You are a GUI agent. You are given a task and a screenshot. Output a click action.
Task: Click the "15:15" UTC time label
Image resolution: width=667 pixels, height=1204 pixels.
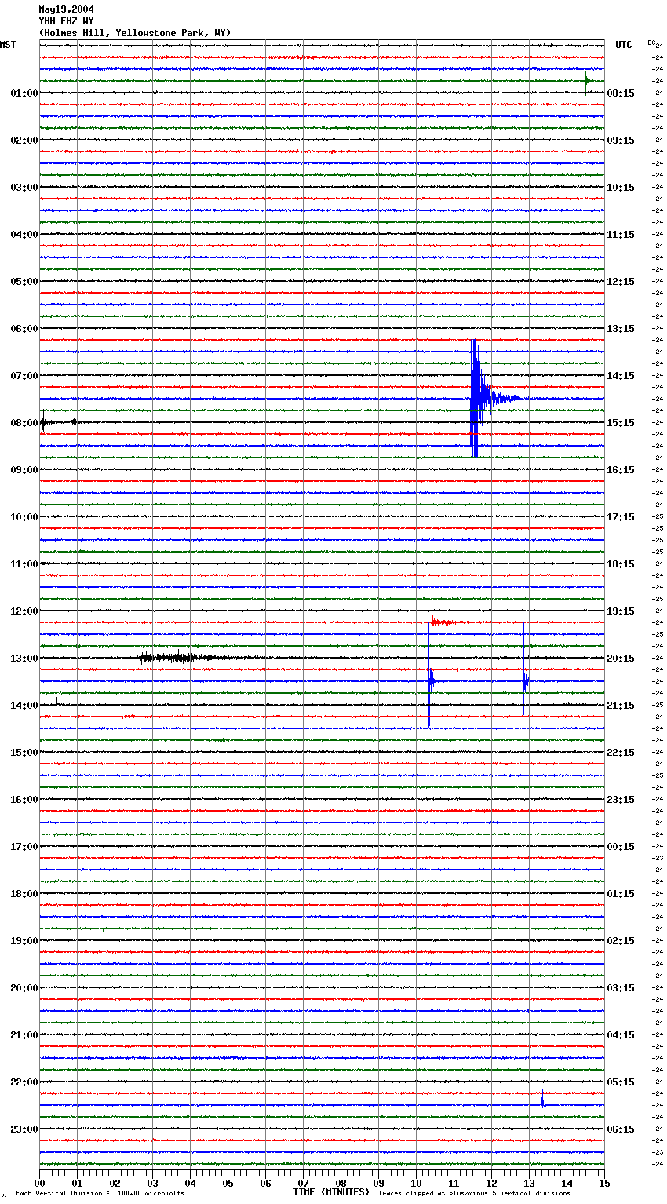tap(621, 423)
